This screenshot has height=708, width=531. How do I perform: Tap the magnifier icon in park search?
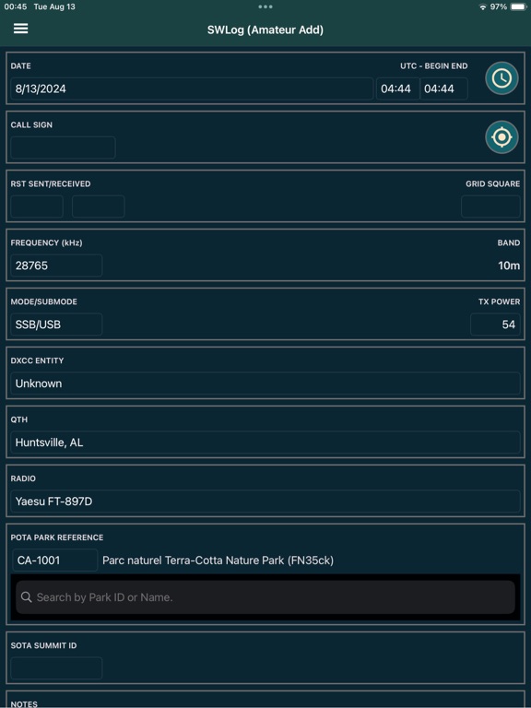click(x=27, y=597)
